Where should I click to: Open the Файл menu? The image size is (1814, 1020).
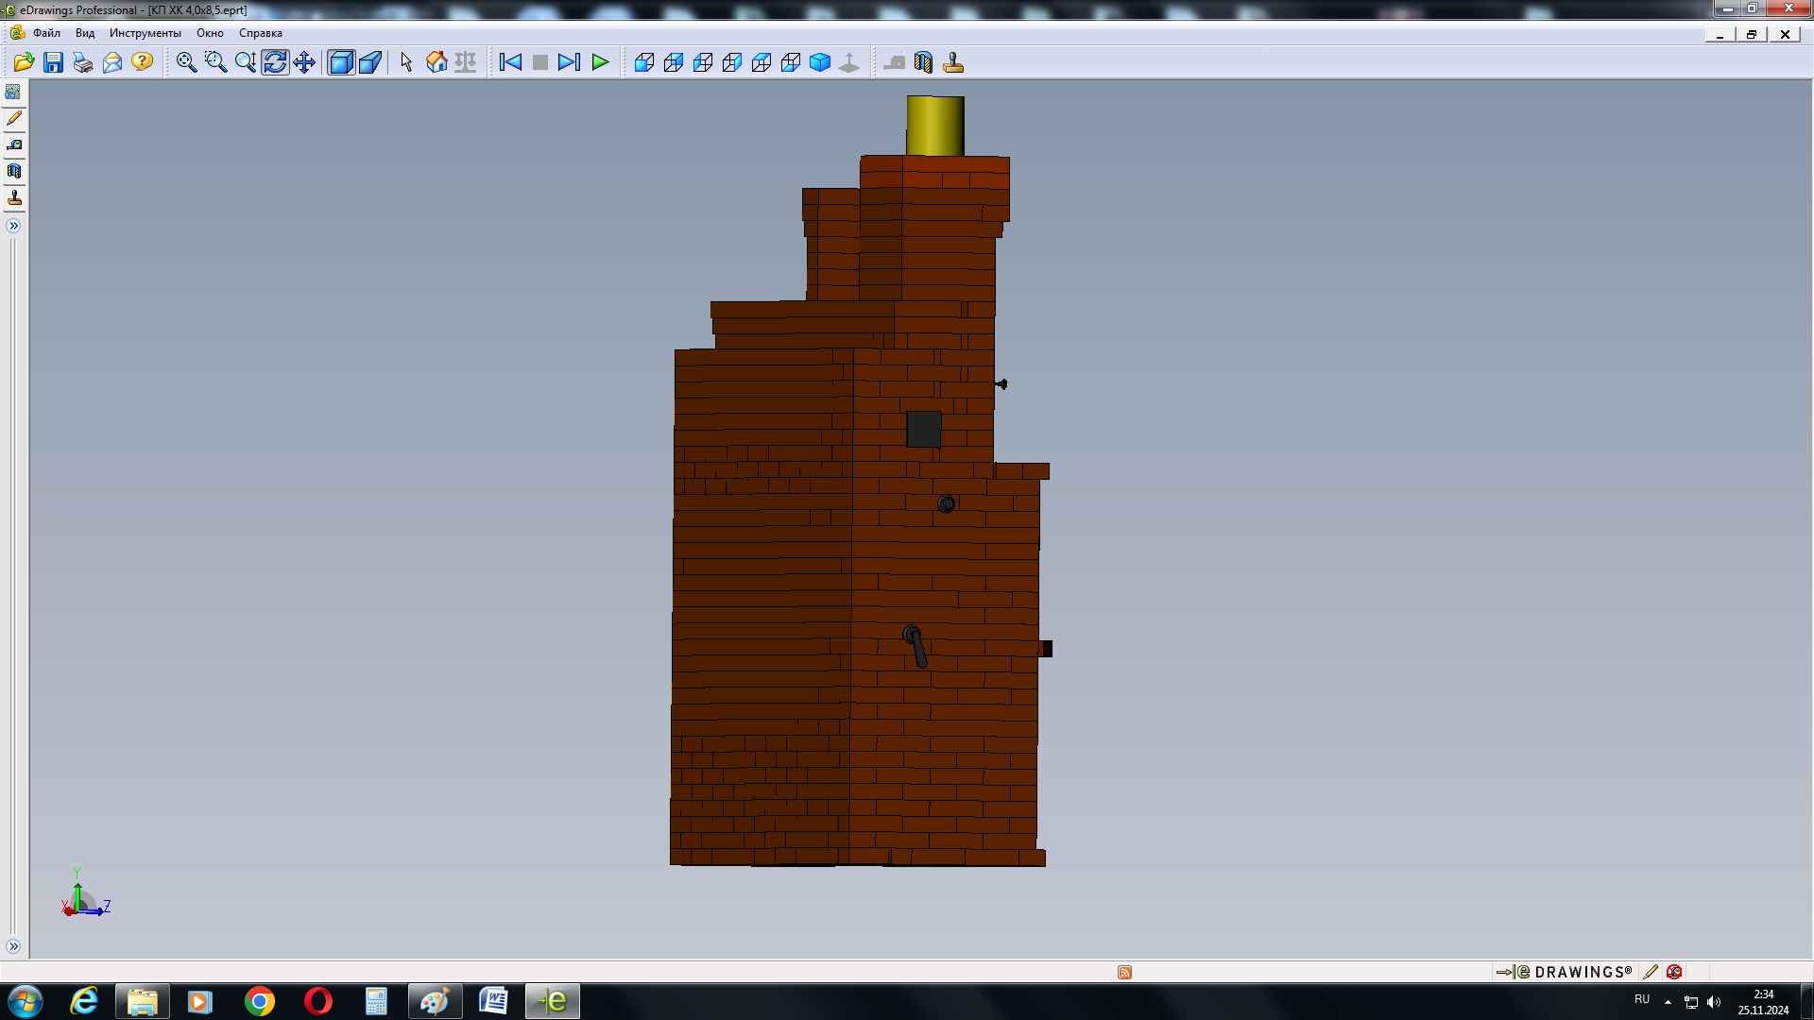(46, 33)
